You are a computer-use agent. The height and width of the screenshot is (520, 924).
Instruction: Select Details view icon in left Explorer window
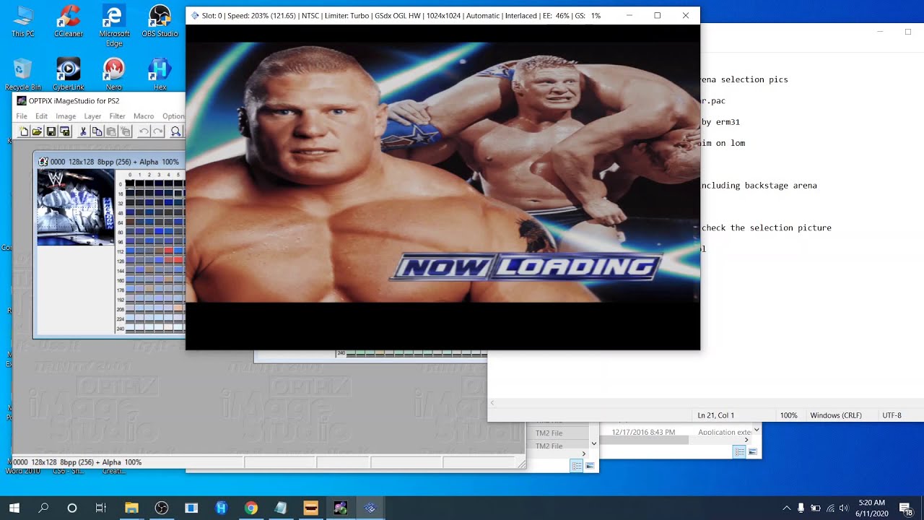[x=577, y=466]
